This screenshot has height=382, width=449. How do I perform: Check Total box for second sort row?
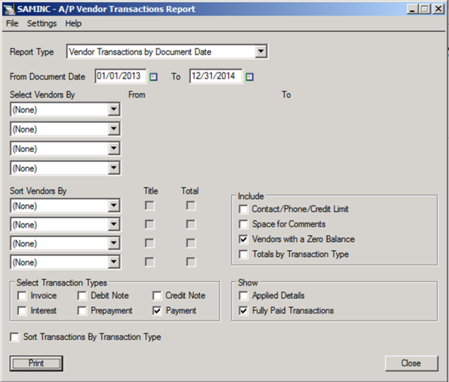pos(191,225)
